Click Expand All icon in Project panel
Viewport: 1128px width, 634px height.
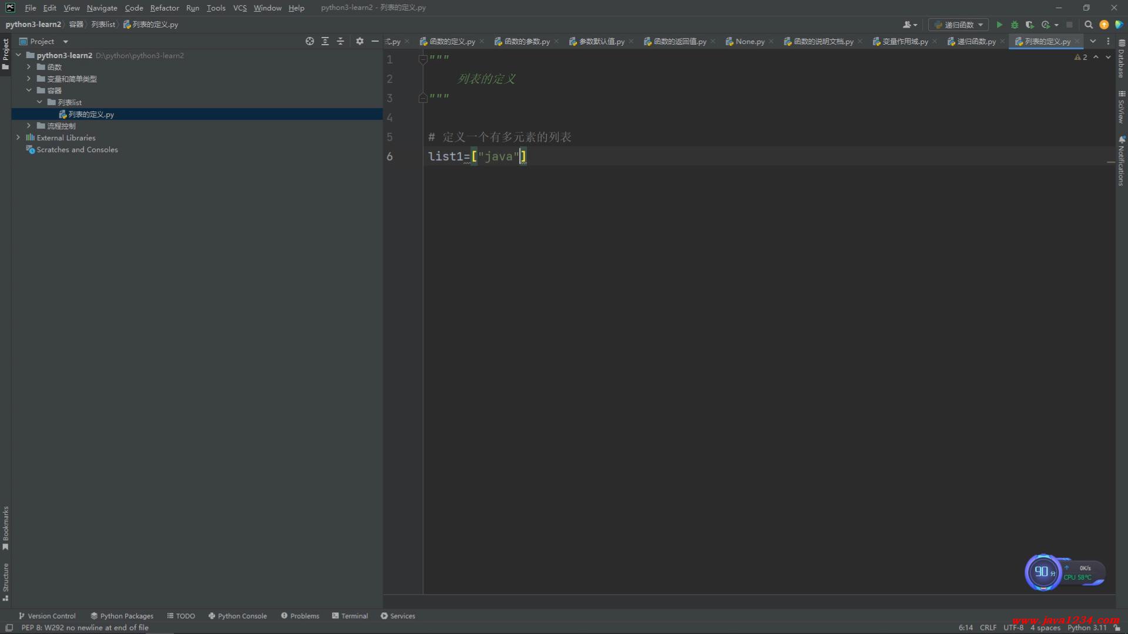325,41
